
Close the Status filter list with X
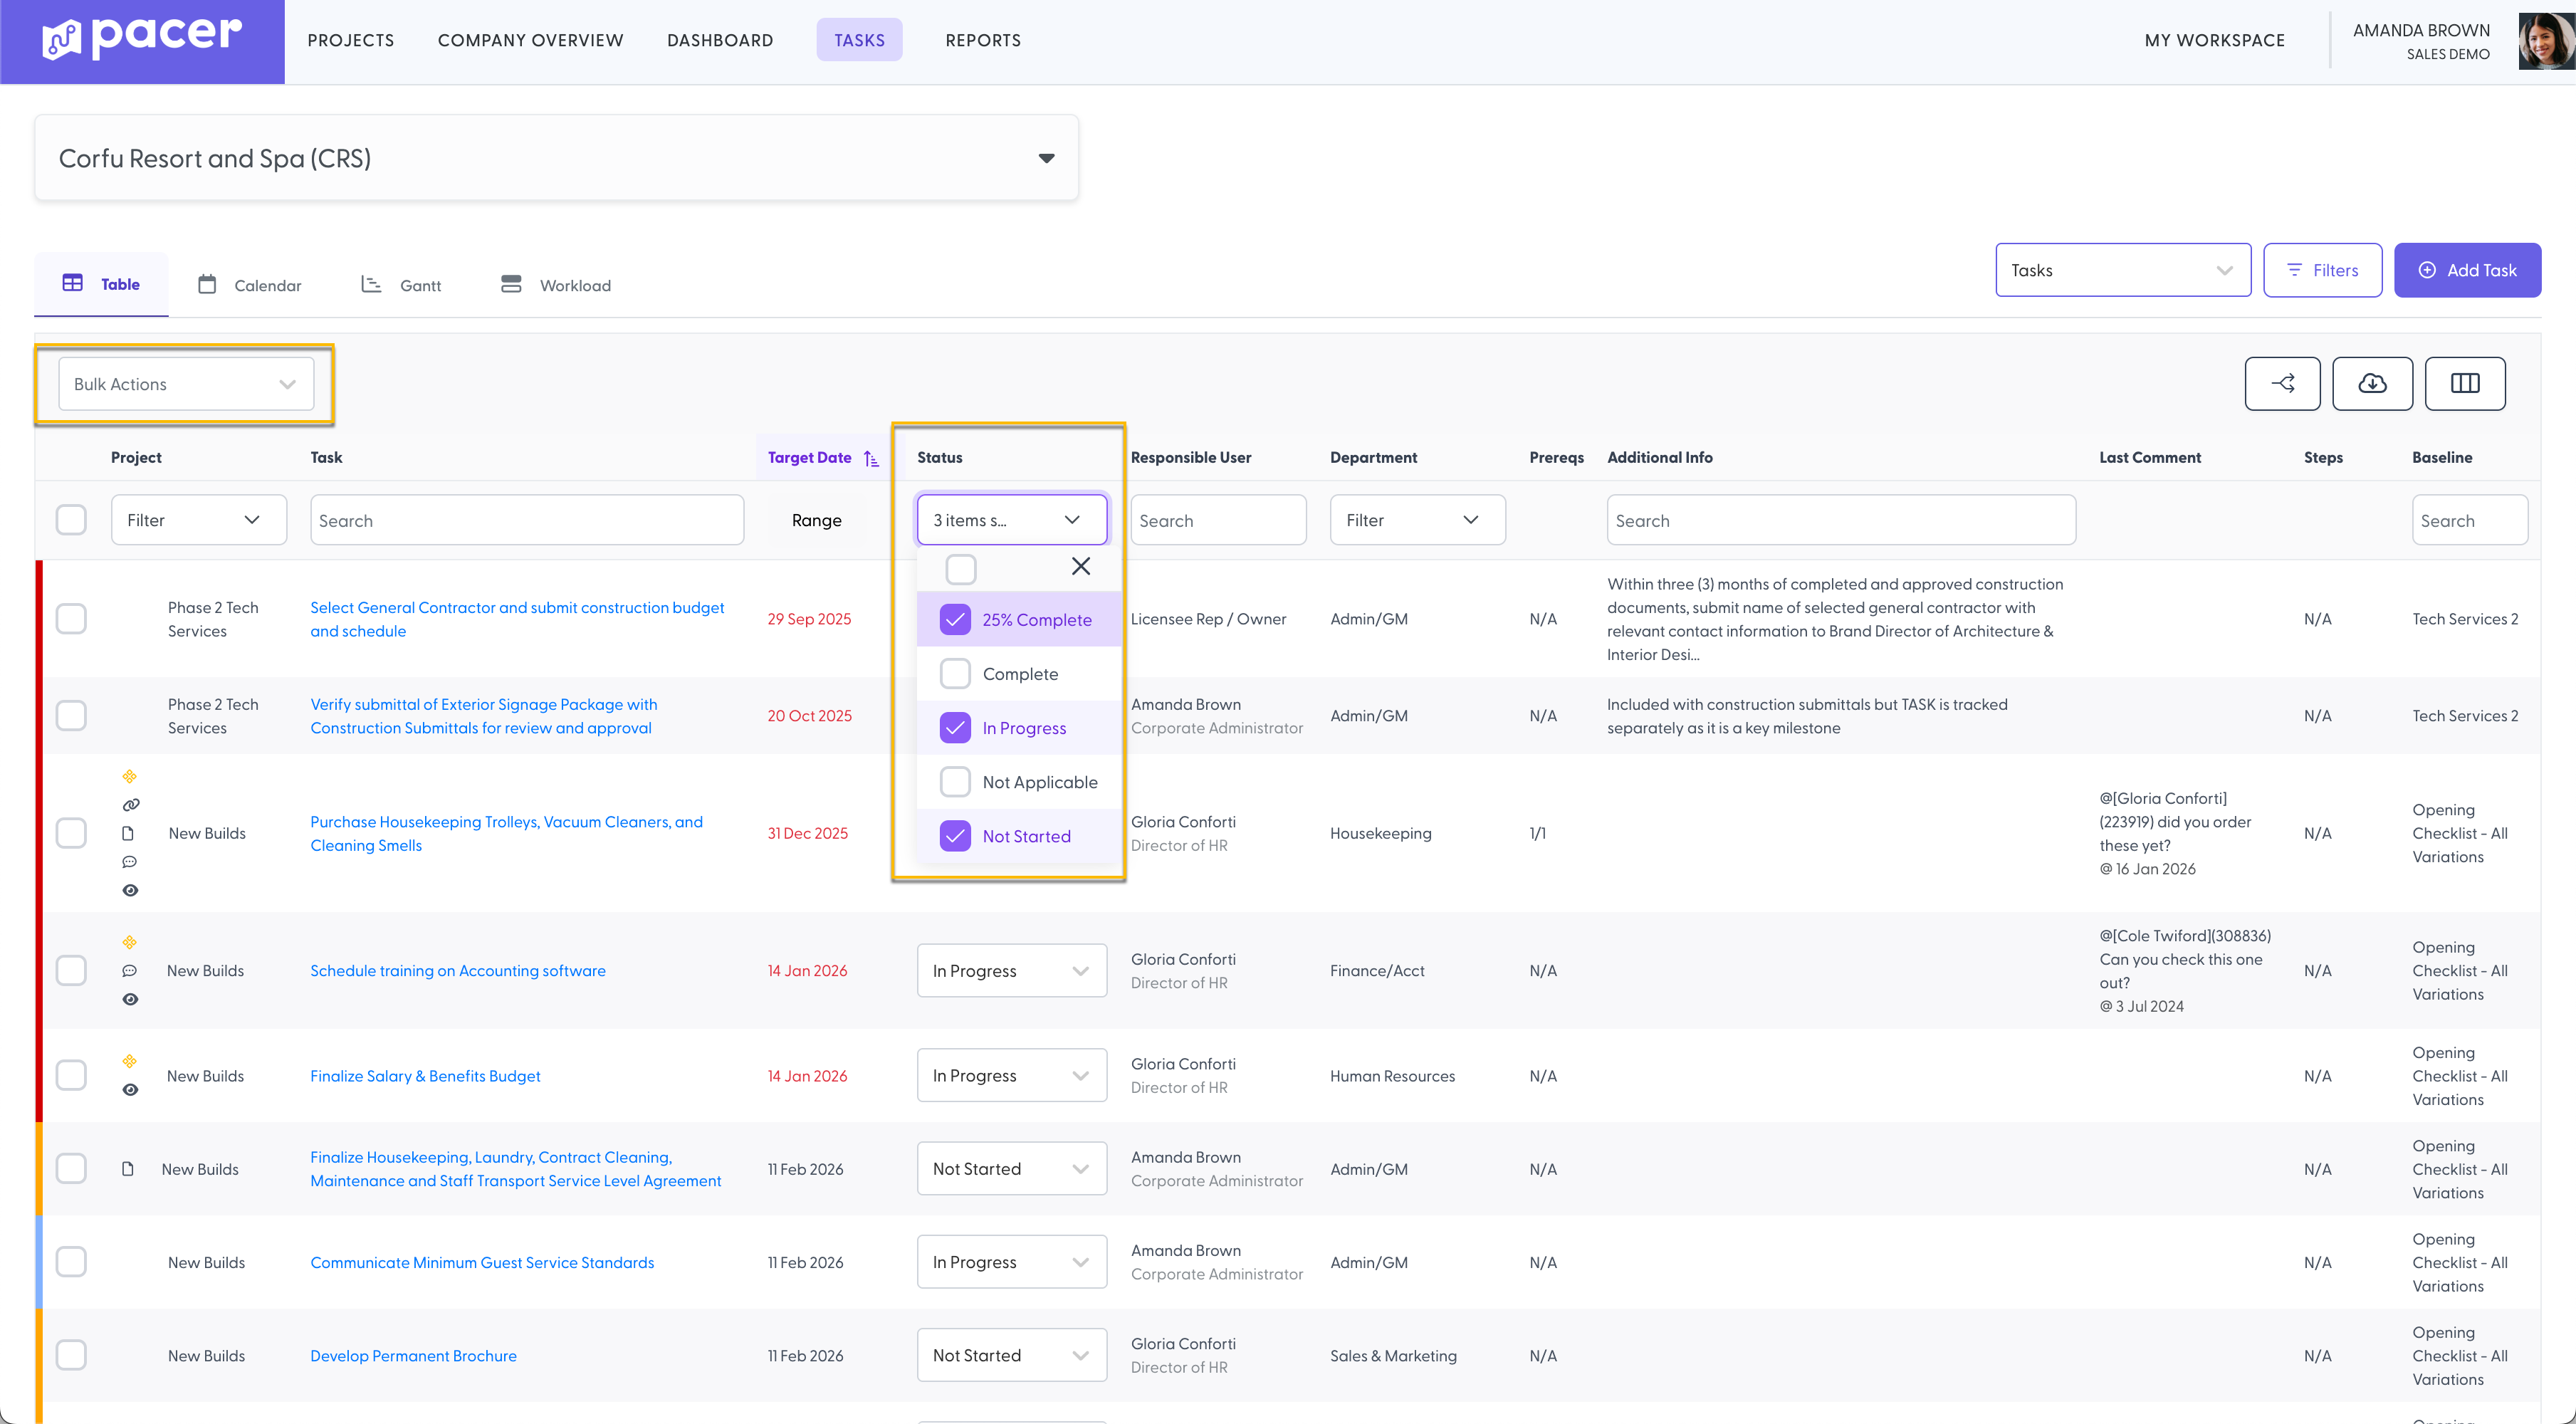[1080, 566]
